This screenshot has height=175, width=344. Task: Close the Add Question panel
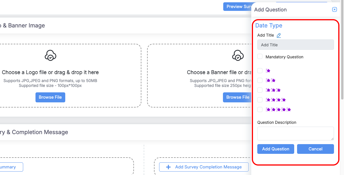pyautogui.click(x=334, y=9)
